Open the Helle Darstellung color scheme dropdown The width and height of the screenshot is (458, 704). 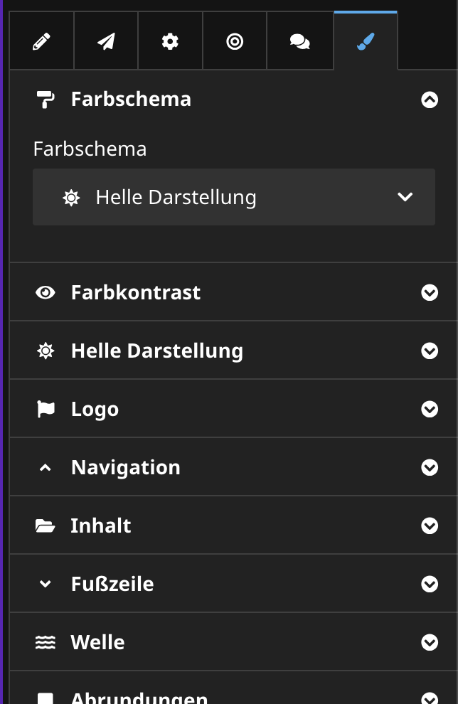click(233, 197)
